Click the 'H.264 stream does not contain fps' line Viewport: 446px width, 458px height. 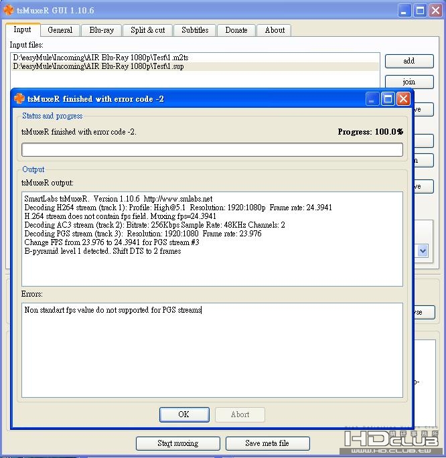coord(120,216)
